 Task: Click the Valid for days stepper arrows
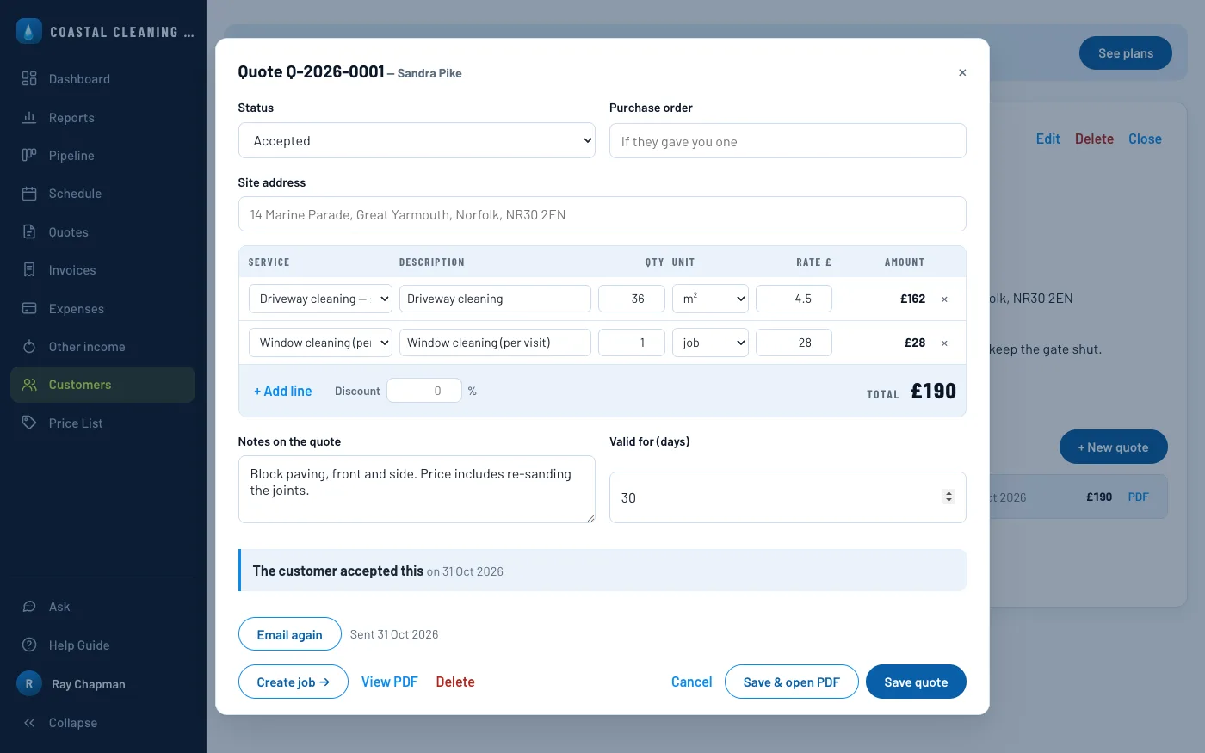tap(949, 497)
